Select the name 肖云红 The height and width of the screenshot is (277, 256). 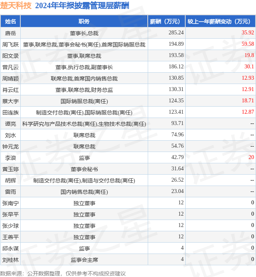coord(11,90)
